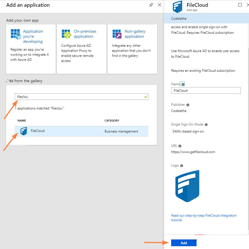249x249 pixels.
Task: Select FileCloud name in results table
Action: [x=38, y=131]
